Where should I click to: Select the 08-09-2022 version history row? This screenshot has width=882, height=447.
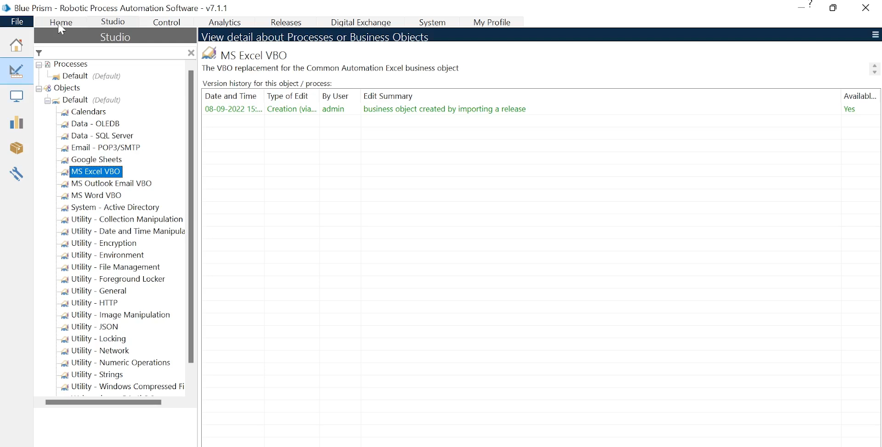[x=541, y=109]
